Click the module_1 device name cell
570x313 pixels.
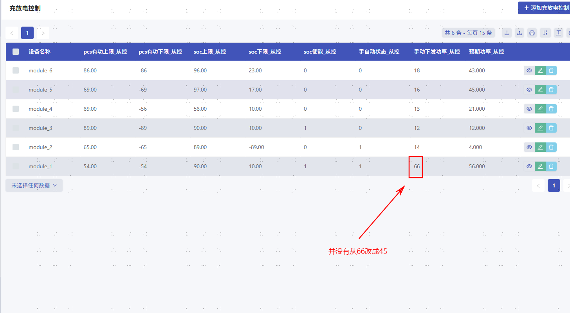[40, 166]
